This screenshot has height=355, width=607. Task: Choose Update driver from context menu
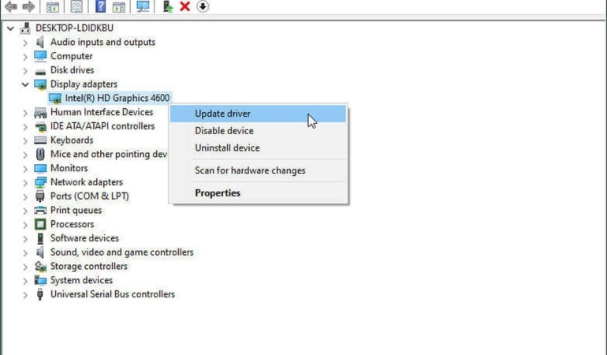click(x=258, y=114)
